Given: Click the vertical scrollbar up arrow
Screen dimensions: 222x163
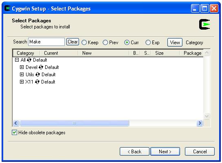Looking at the screenshot, I should pyautogui.click(x=207, y=53).
